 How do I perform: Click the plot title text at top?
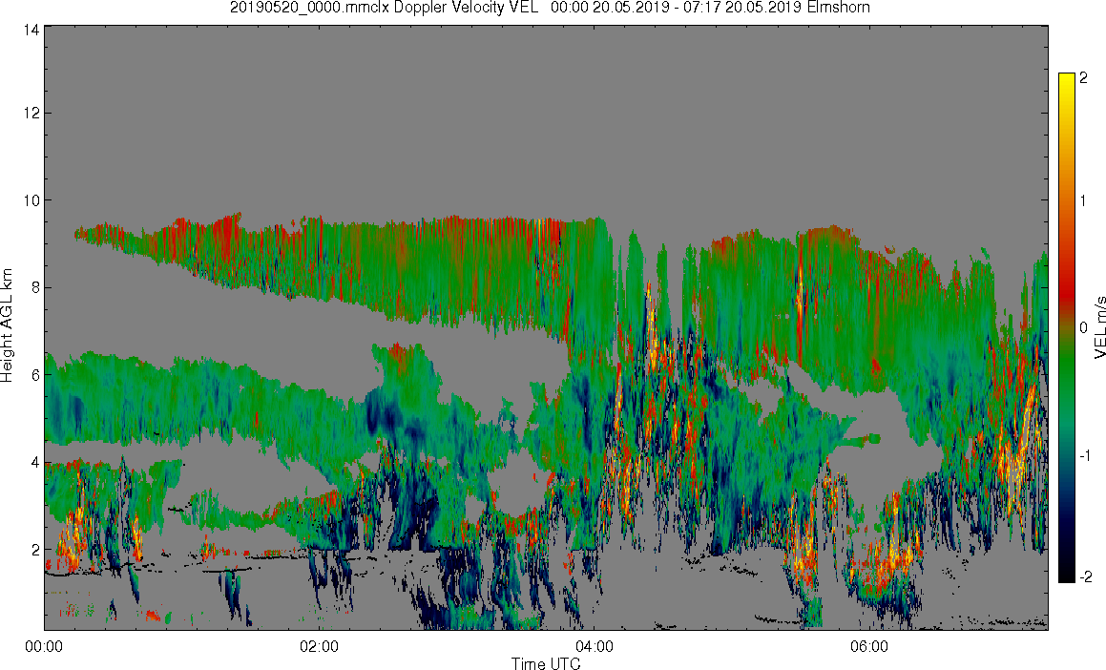point(550,8)
